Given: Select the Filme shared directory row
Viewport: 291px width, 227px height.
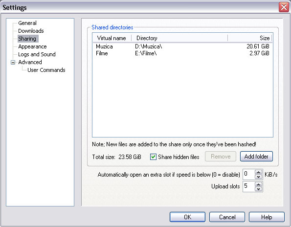Looking at the screenshot, I should [x=182, y=53].
